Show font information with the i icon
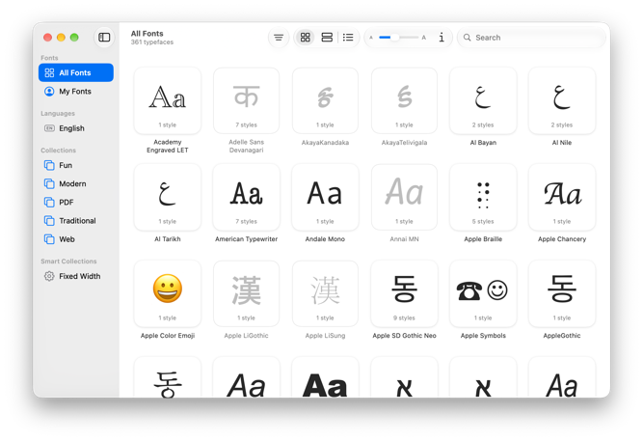The image size is (643, 441). 442,38
